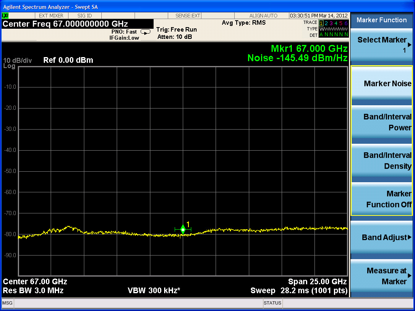Click marker 1 diamond on the trace
Viewport: 415px width, 311px height.
pyautogui.click(x=183, y=230)
